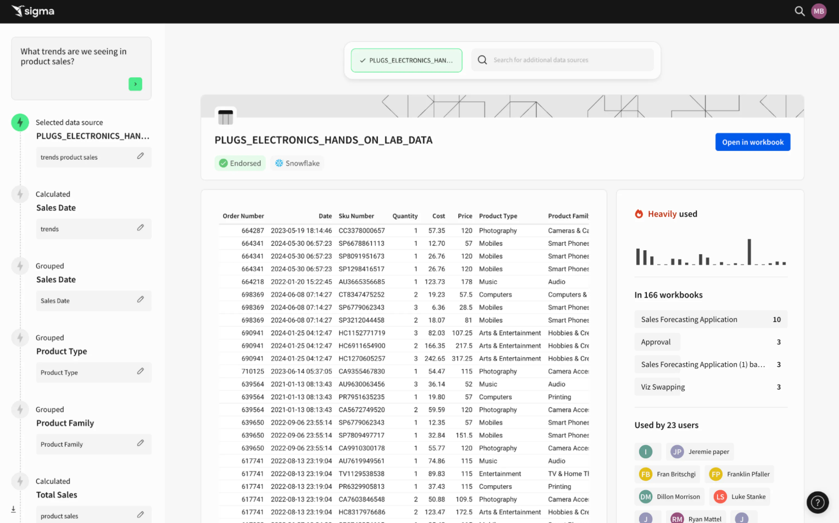839x523 pixels.
Task: Click the help question mark icon
Action: (x=817, y=502)
